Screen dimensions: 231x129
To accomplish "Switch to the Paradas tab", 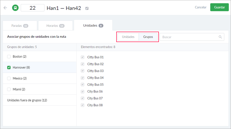I will click(20, 25).
